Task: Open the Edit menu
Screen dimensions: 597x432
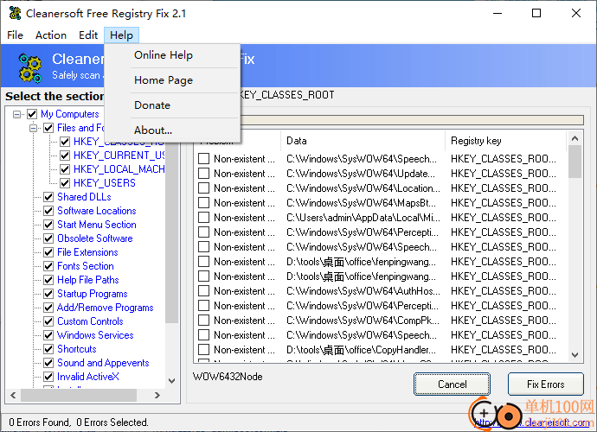Action: [x=88, y=35]
